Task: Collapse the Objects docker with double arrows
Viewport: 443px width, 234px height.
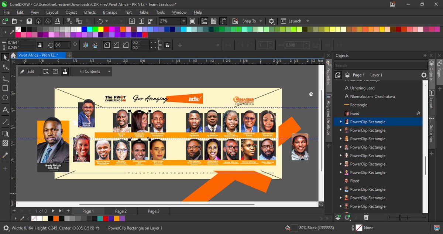Action: [x=425, y=55]
